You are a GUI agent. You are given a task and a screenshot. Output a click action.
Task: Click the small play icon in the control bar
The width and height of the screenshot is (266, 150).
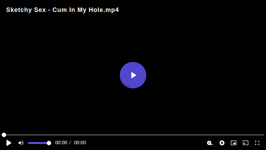9,143
